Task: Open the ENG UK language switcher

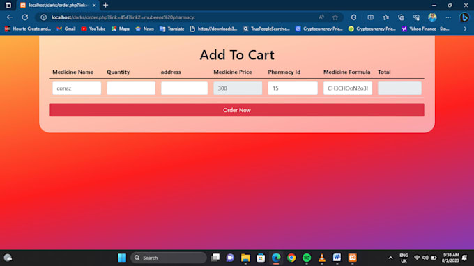Action: (x=404, y=258)
